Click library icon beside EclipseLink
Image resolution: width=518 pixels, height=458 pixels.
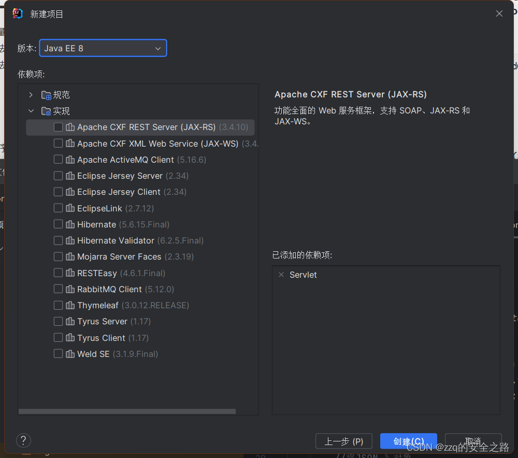click(70, 208)
